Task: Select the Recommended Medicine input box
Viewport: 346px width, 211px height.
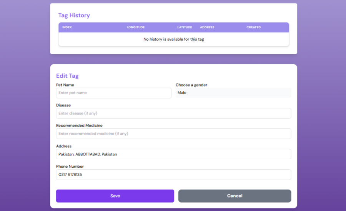Action: click(x=173, y=134)
